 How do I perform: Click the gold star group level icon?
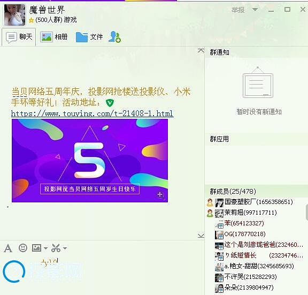click(x=31, y=20)
